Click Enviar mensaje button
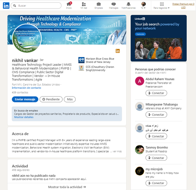The width and height of the screenshot is (196, 190). [25, 99]
